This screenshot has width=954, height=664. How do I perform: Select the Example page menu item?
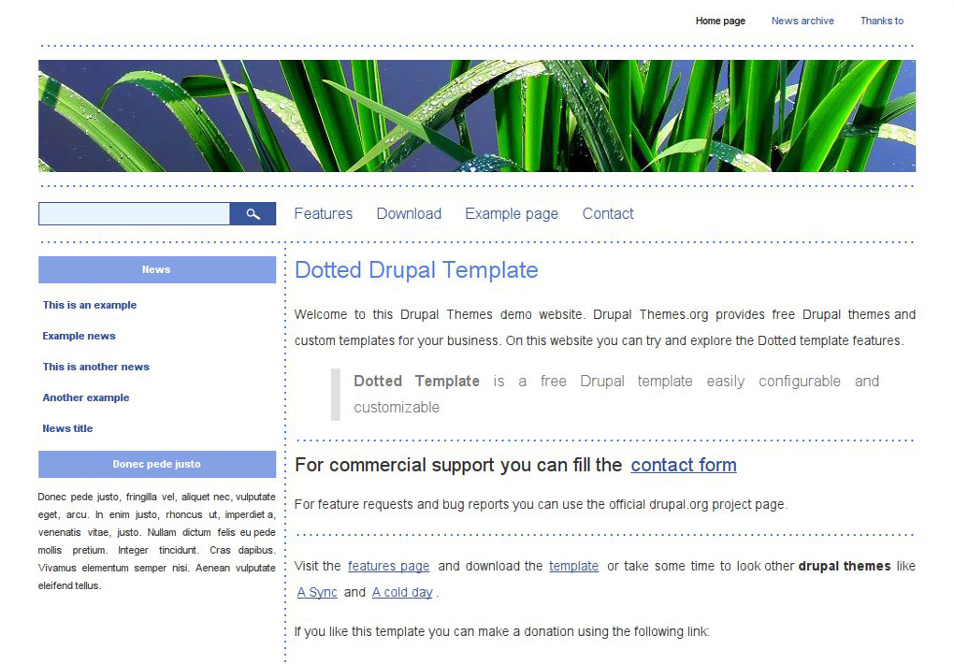tap(511, 213)
